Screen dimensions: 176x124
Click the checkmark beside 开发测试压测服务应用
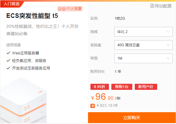[8, 68]
